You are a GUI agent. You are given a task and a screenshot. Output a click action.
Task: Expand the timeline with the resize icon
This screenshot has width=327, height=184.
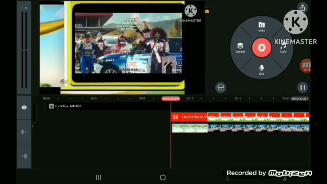click(x=24, y=108)
